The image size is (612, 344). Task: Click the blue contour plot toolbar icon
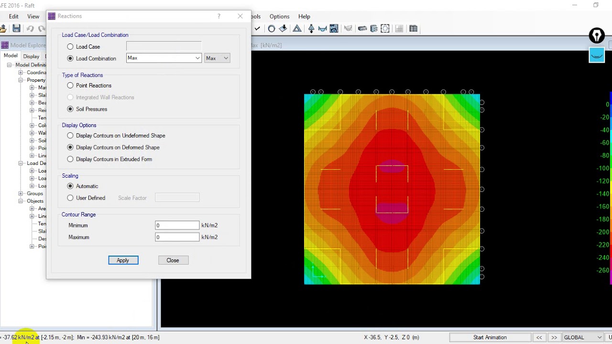pos(334,29)
